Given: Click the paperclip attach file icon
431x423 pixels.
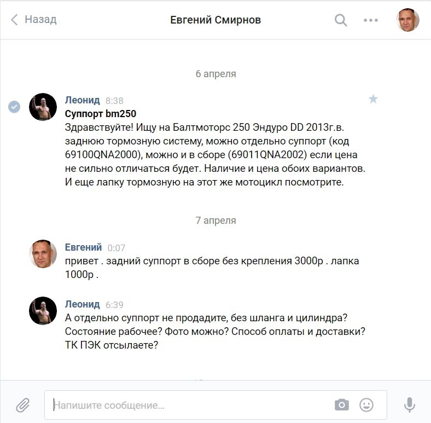Looking at the screenshot, I should point(22,405).
